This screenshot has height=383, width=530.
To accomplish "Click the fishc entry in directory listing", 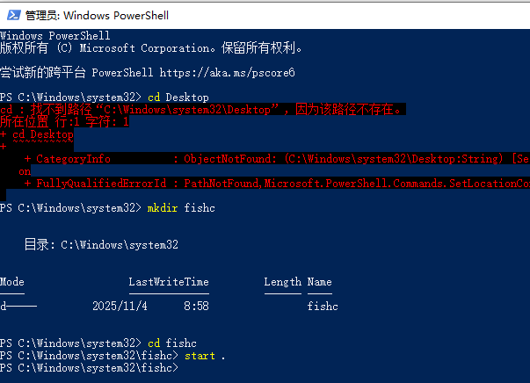I will (x=323, y=307).
